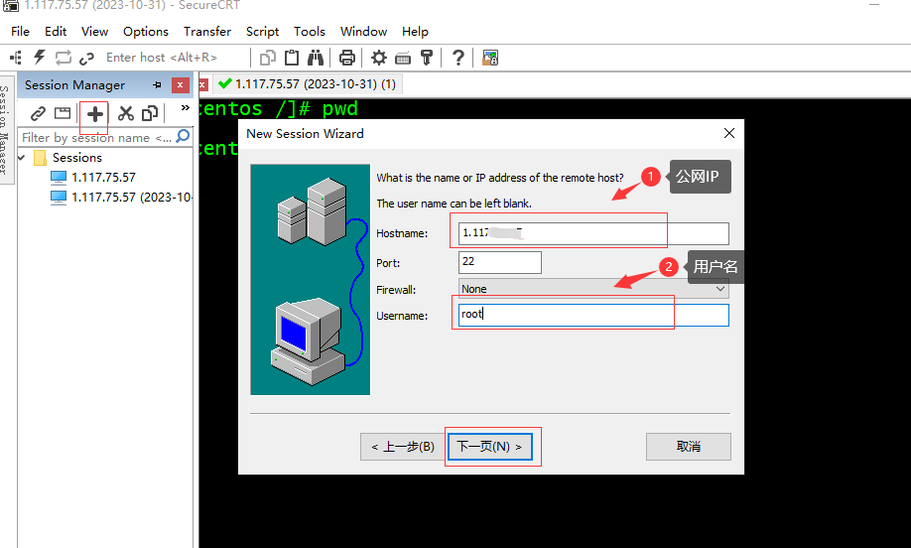
Task: Click the Hostname input field
Action: pyautogui.click(x=593, y=233)
